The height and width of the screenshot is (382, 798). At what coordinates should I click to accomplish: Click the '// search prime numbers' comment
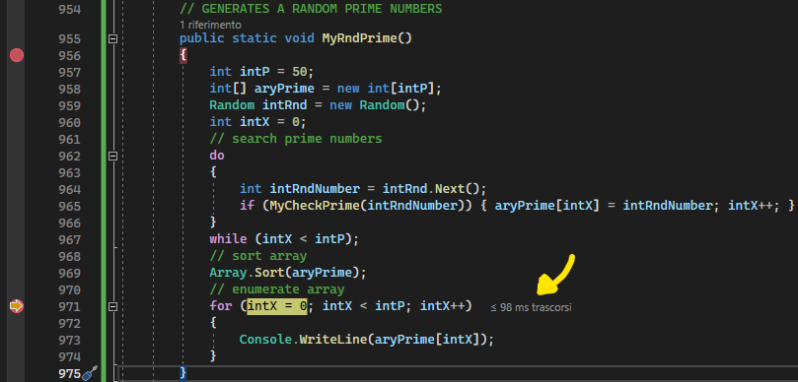pos(296,139)
